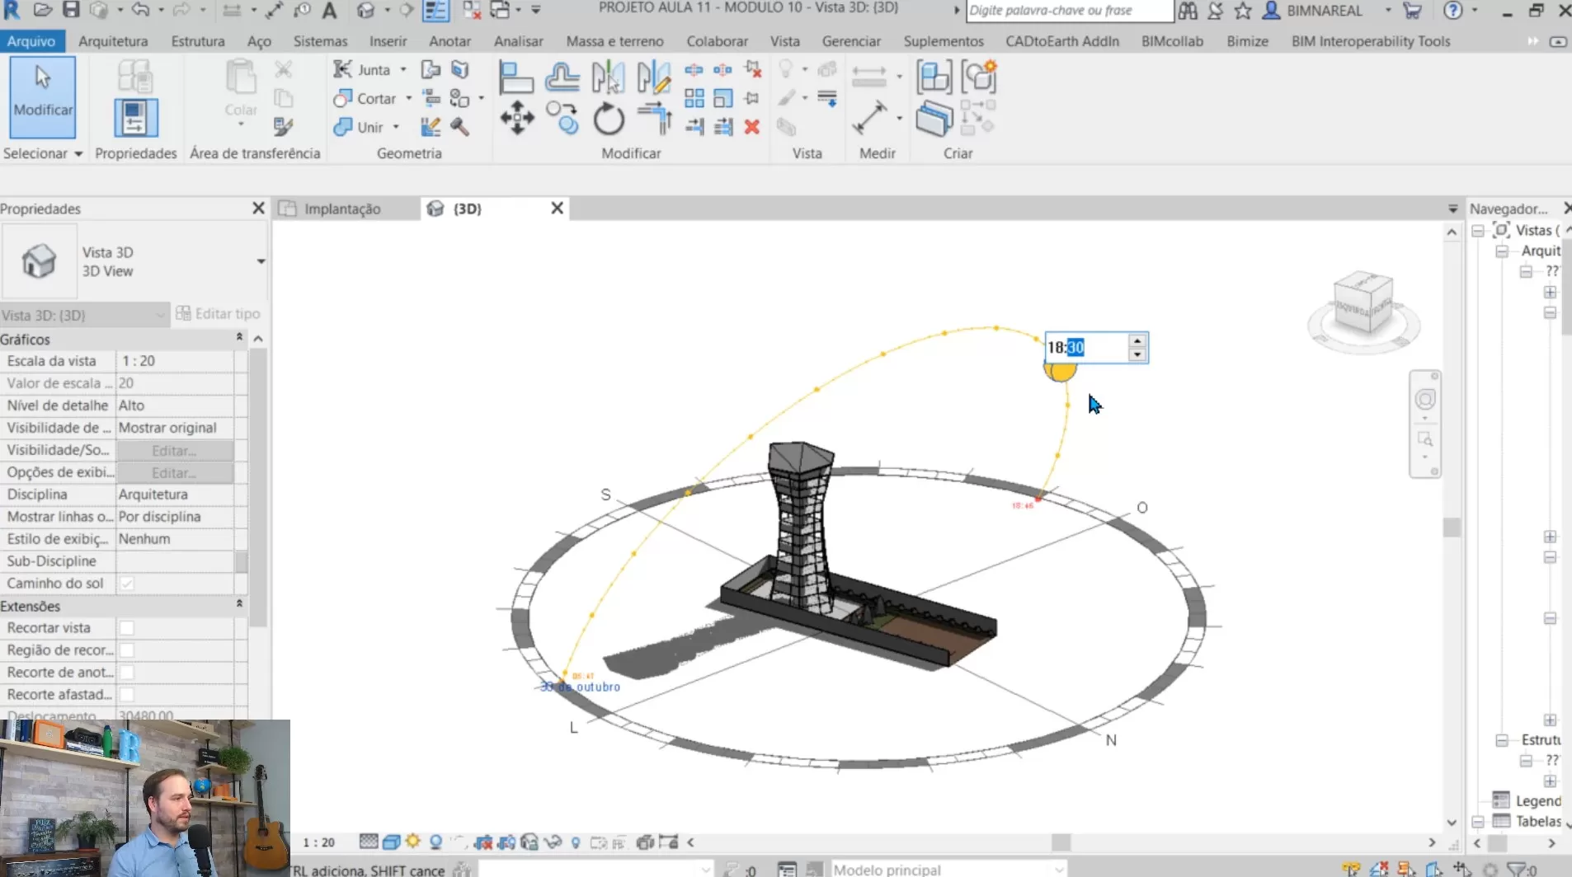Click the Unpin tool icon
Image resolution: width=1572 pixels, height=877 pixels.
(752, 70)
